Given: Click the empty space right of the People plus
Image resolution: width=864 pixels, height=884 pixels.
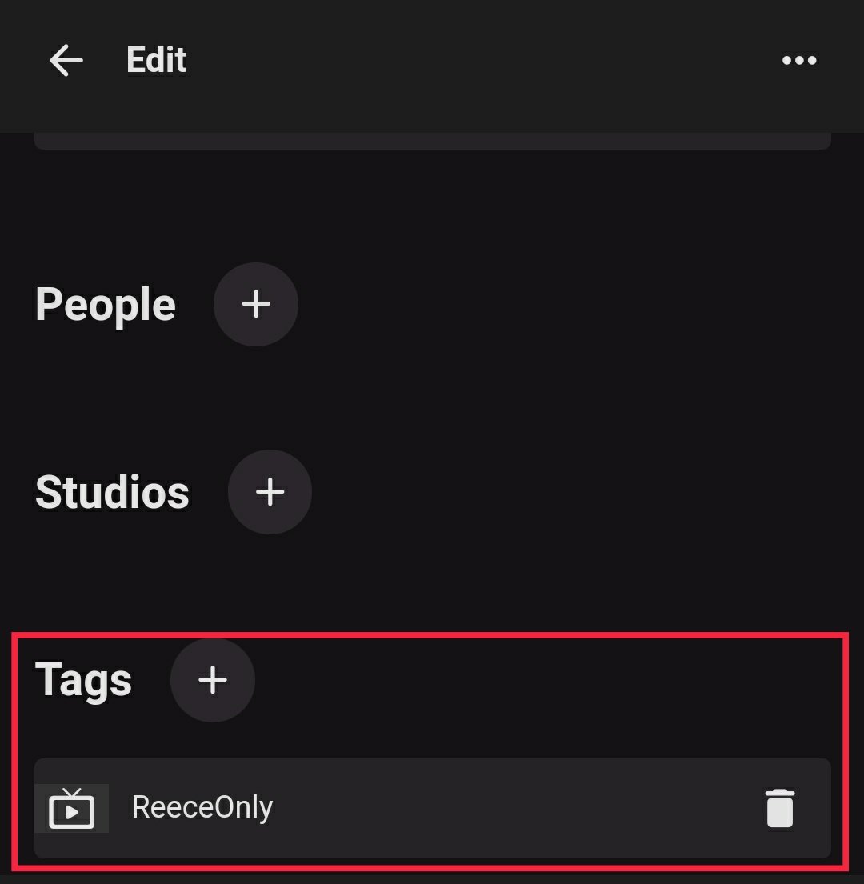Looking at the screenshot, I should tap(560, 304).
